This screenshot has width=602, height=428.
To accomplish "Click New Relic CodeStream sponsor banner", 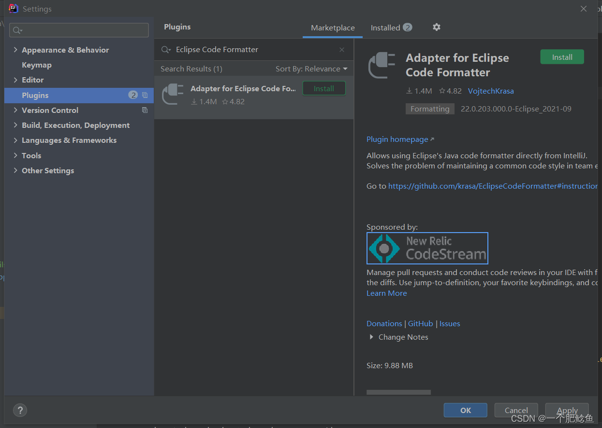I will coord(427,248).
